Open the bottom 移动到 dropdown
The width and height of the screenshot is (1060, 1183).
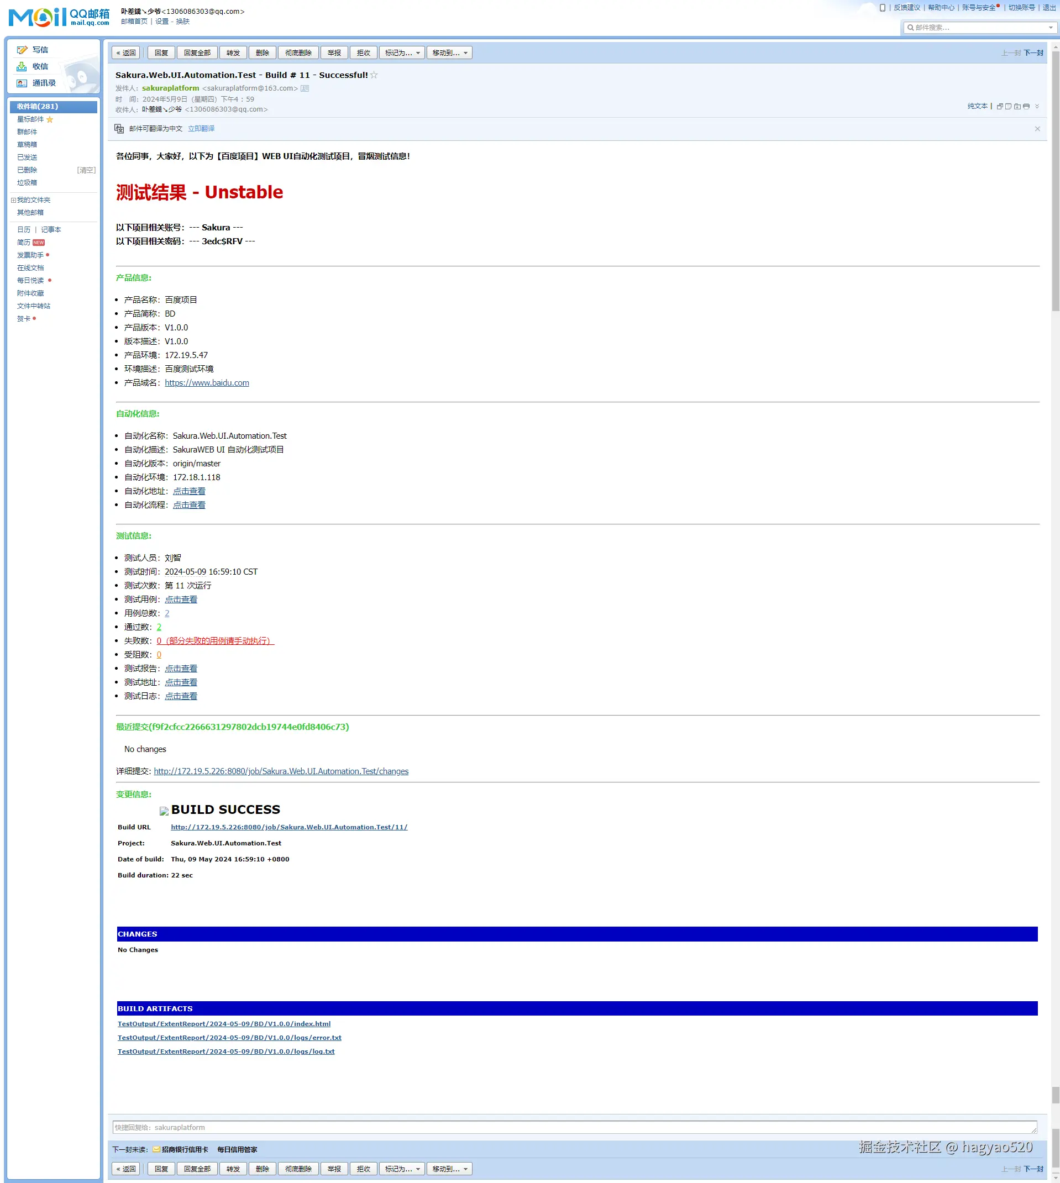click(x=450, y=1169)
